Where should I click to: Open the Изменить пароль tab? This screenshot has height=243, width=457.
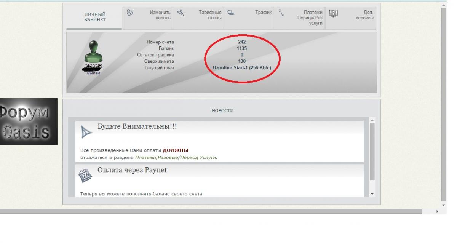point(160,15)
